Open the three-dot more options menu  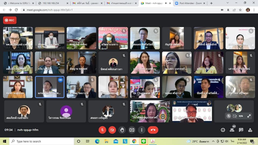(x=142, y=130)
